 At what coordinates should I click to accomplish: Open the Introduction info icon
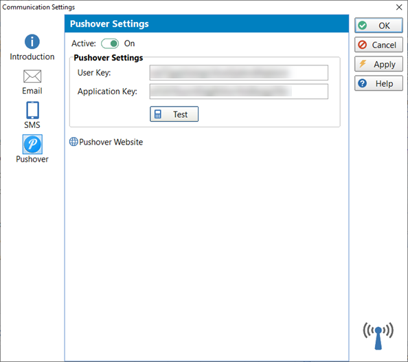point(32,41)
